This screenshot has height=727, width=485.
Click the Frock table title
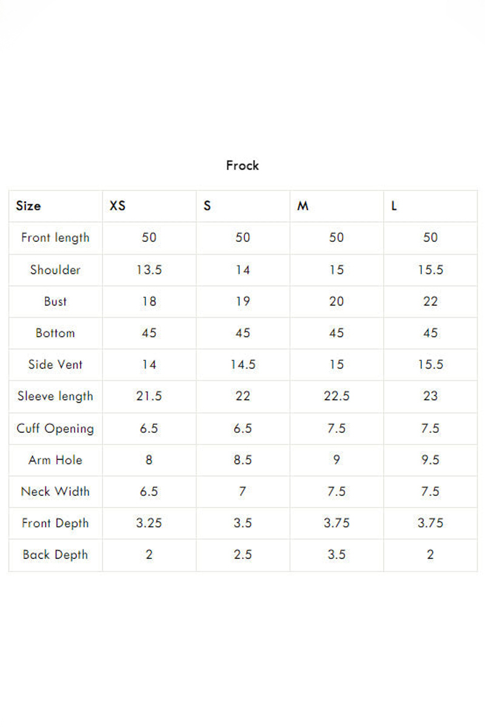point(242,166)
